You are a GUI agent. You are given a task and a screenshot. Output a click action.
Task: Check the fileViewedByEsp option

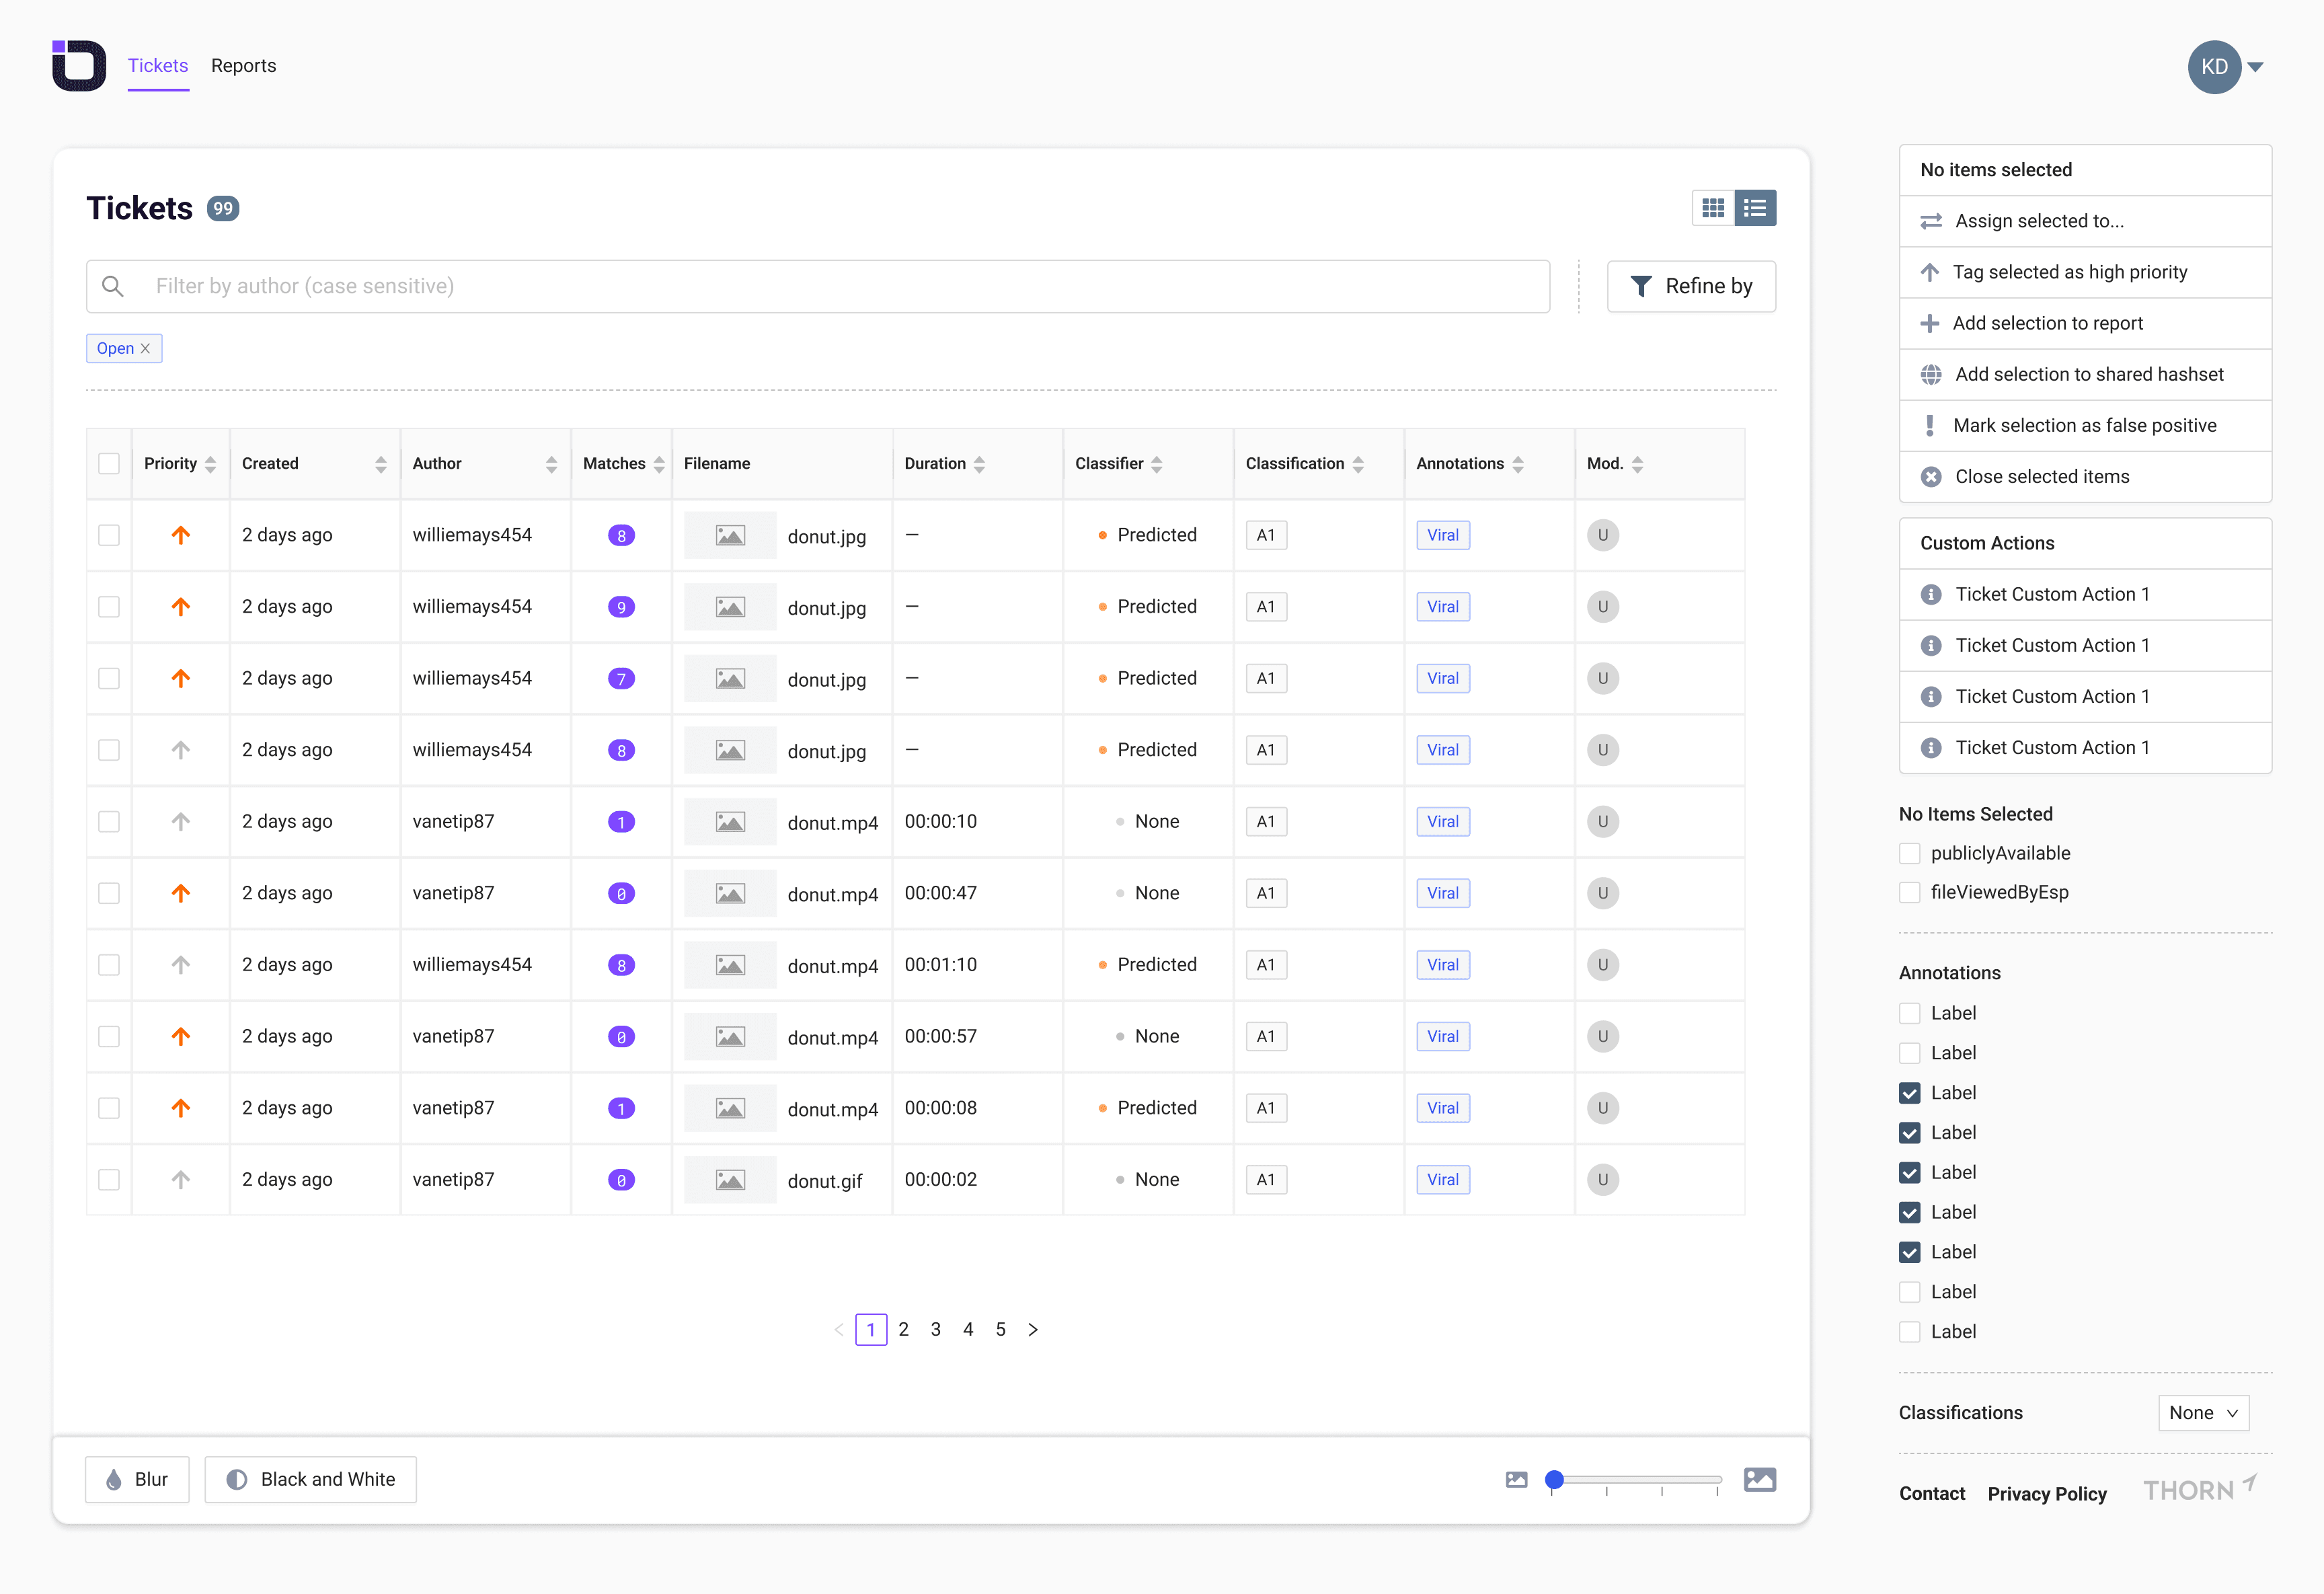[1909, 892]
